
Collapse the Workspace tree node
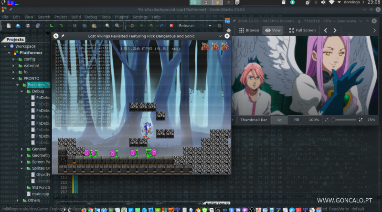[x=5, y=46]
